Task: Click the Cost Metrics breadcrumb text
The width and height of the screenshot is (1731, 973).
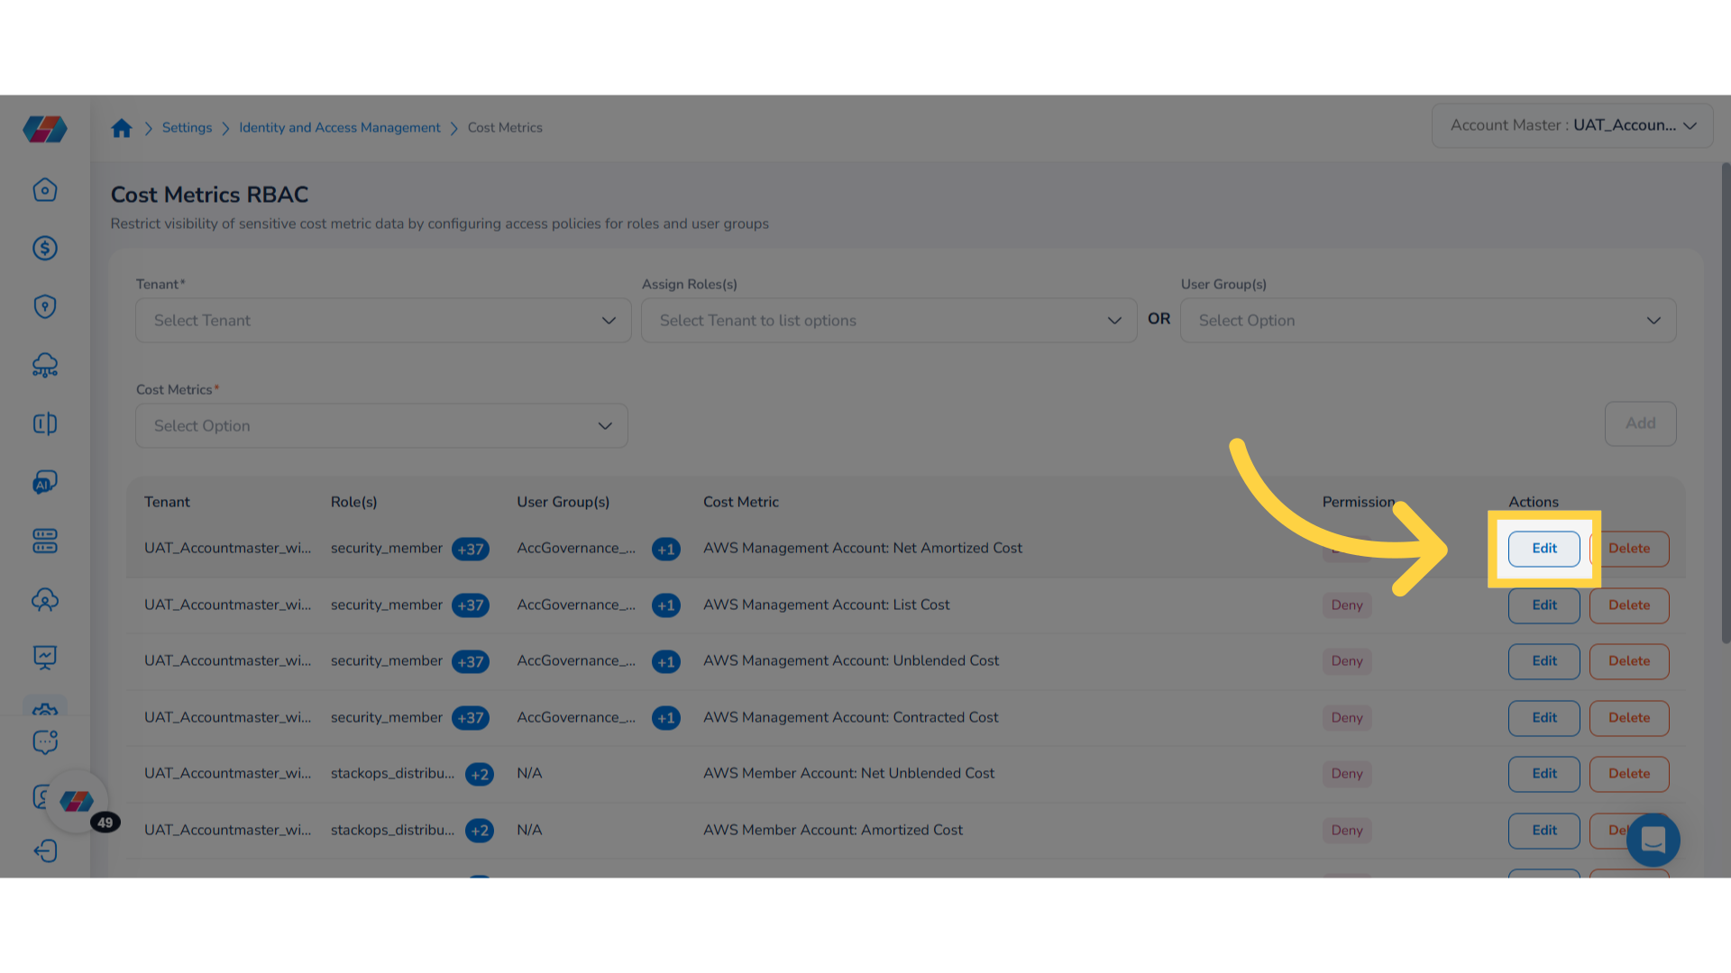Action: coord(505,128)
